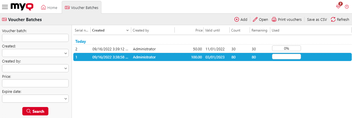The image size is (352, 118).
Task: Focus the Voucher batch input field
Action: (x=35, y=38)
